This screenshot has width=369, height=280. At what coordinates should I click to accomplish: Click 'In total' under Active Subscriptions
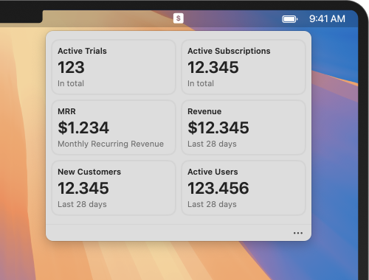coord(201,83)
